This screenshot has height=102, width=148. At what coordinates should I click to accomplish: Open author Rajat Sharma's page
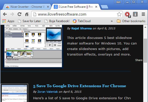(81, 28)
